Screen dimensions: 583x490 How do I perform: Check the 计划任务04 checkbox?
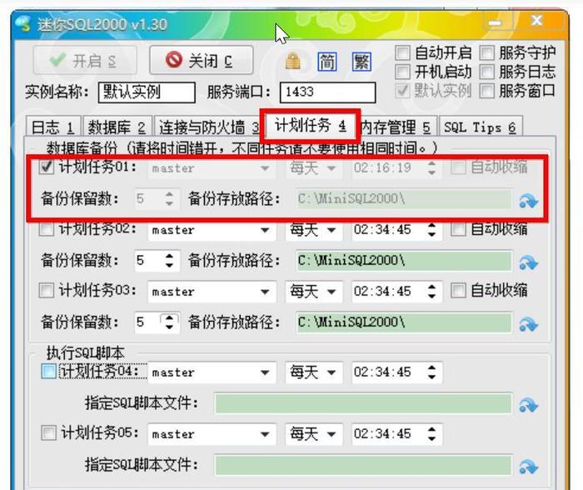pos(48,371)
